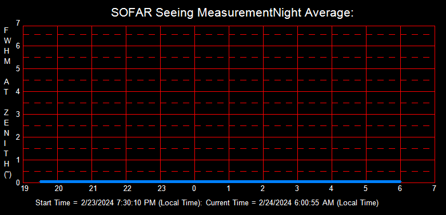Image resolution: width=446 pixels, height=215 pixels.
Task: Click x-axis tick label 6
Action: click(400, 189)
